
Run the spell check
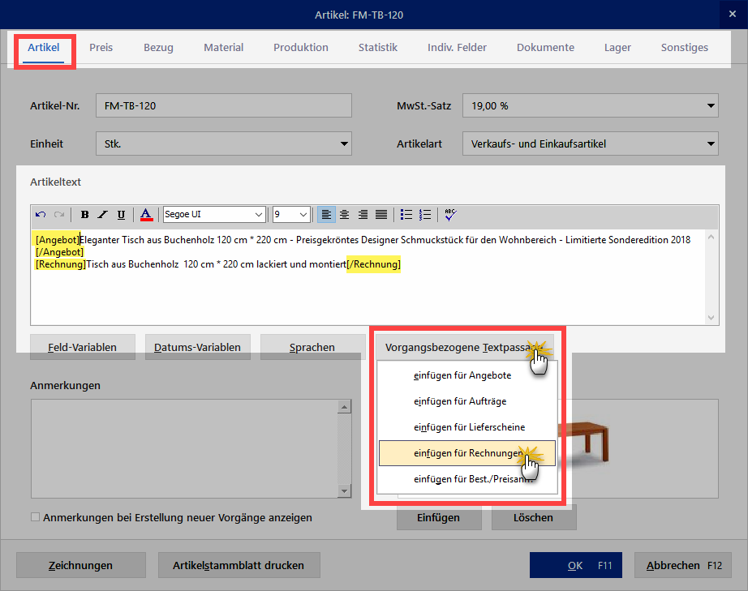click(450, 215)
